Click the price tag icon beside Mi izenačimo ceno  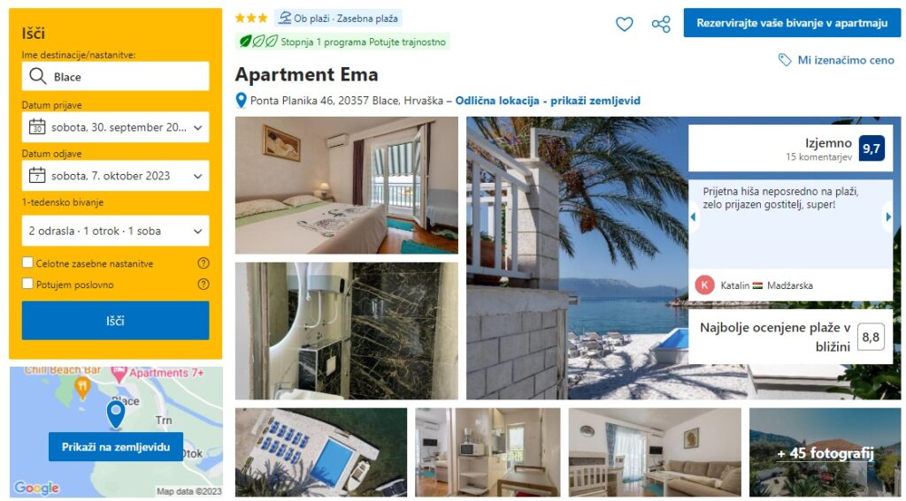coord(785,60)
